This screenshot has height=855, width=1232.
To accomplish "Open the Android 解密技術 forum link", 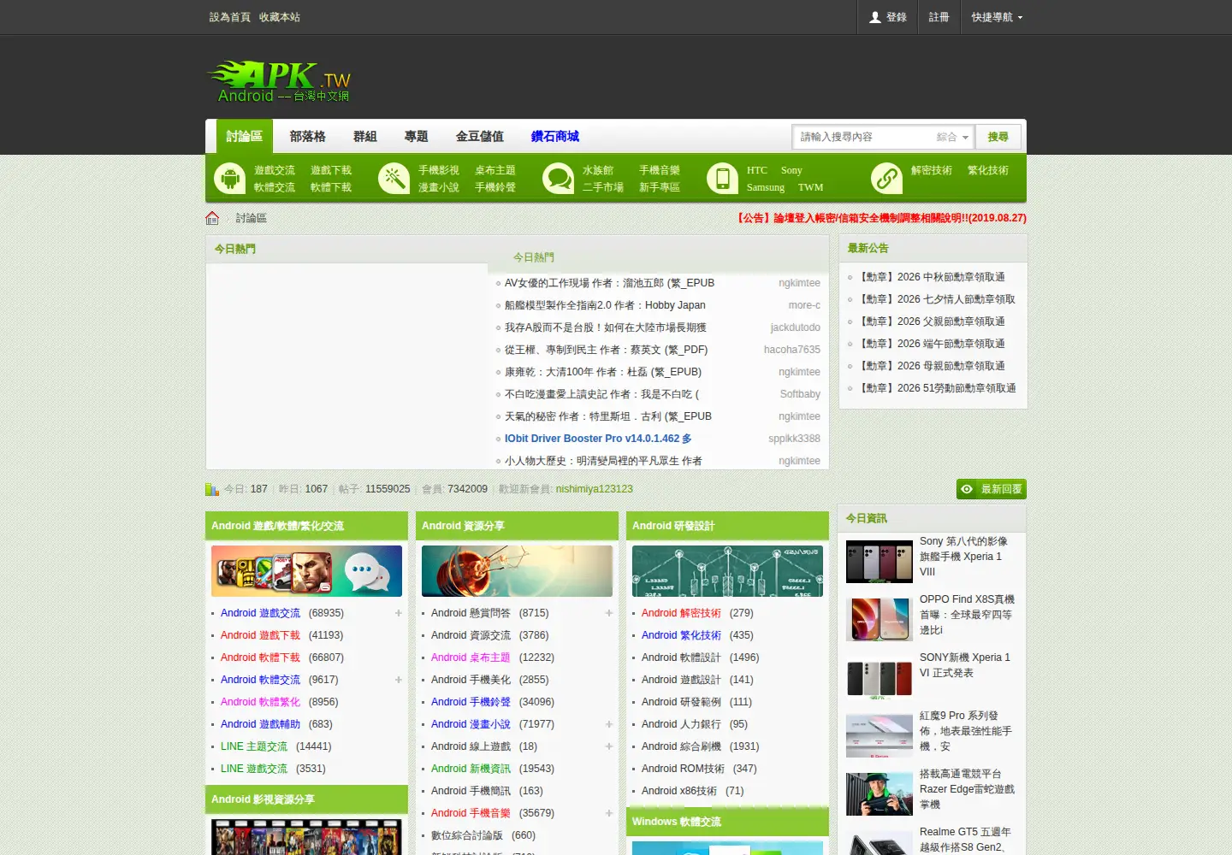I will coord(681,613).
